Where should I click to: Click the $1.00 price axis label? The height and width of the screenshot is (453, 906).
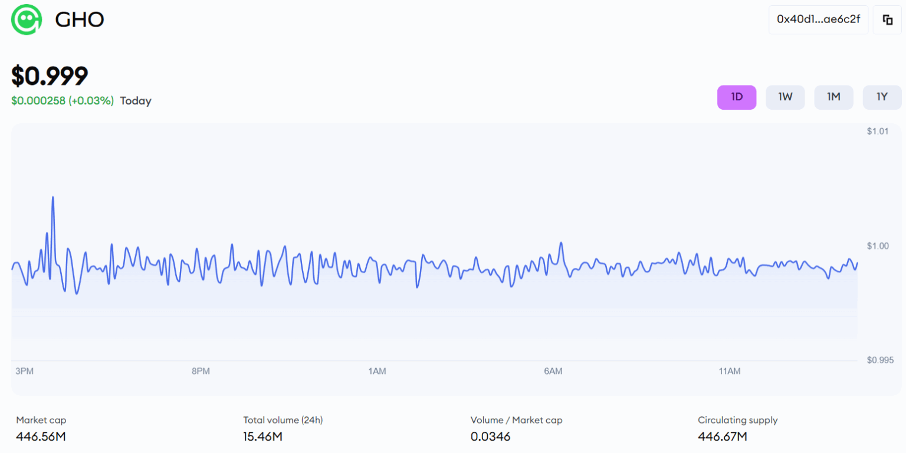point(877,245)
